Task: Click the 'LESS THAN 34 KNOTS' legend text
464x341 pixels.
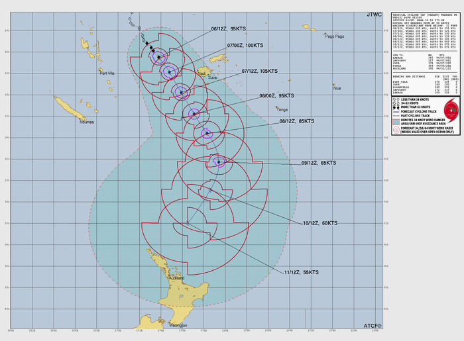Action: coord(415,99)
